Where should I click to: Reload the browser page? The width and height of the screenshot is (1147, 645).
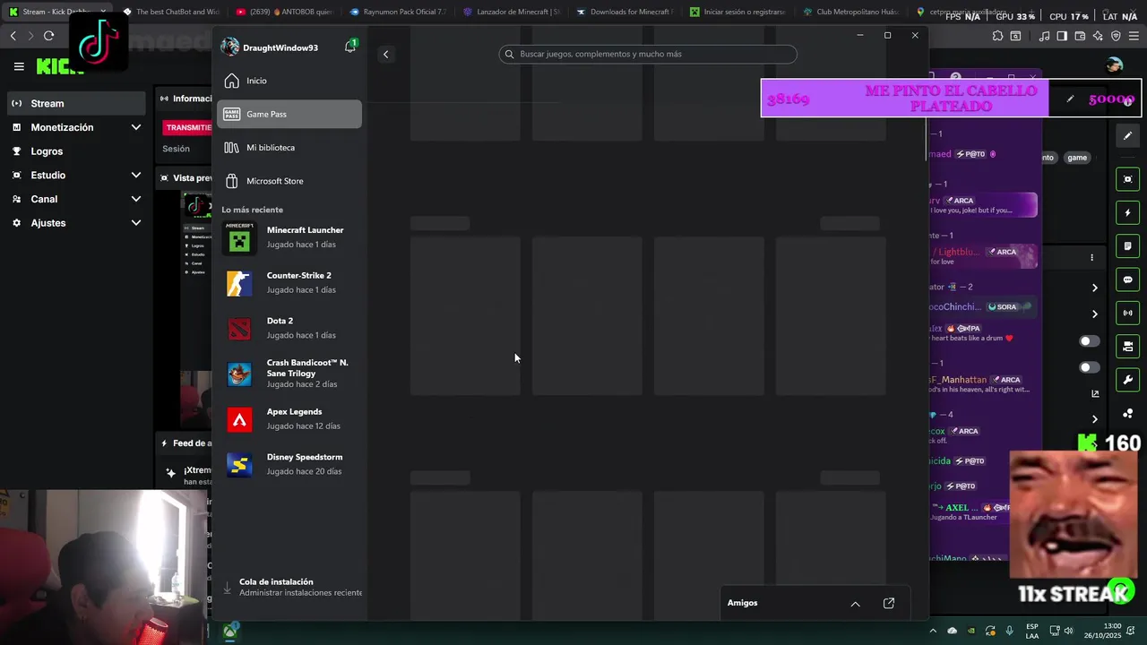point(48,36)
